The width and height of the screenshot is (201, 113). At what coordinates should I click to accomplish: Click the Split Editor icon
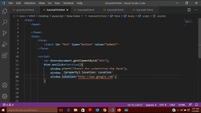tap(189, 10)
